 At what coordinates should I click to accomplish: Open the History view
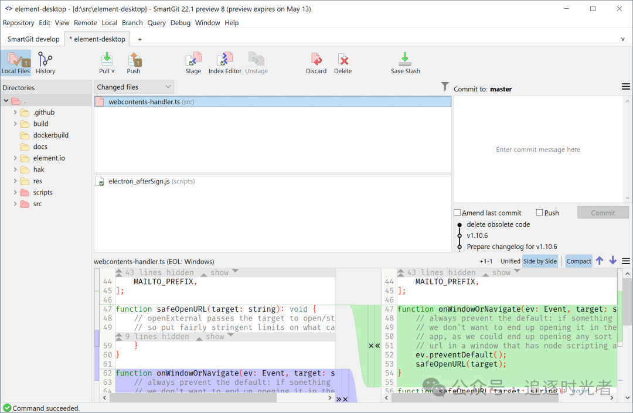(x=45, y=63)
